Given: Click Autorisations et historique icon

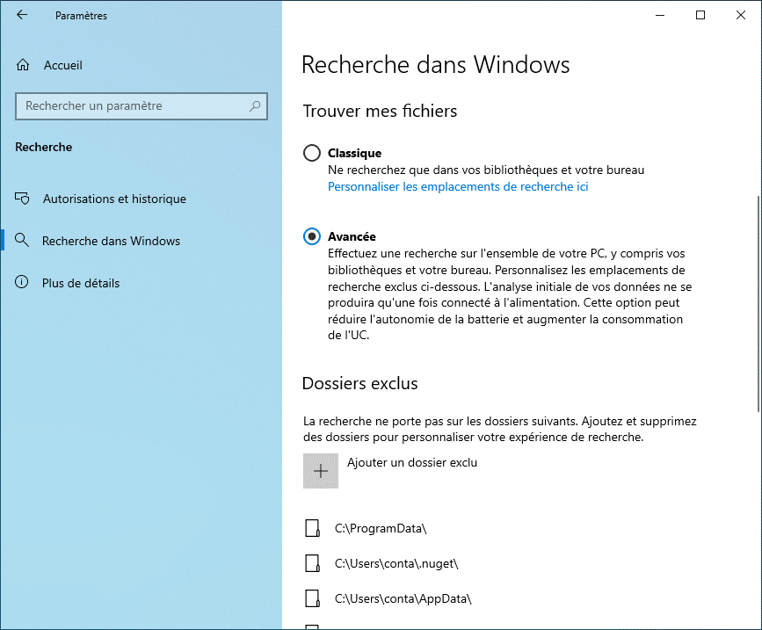Looking at the screenshot, I should (x=22, y=199).
